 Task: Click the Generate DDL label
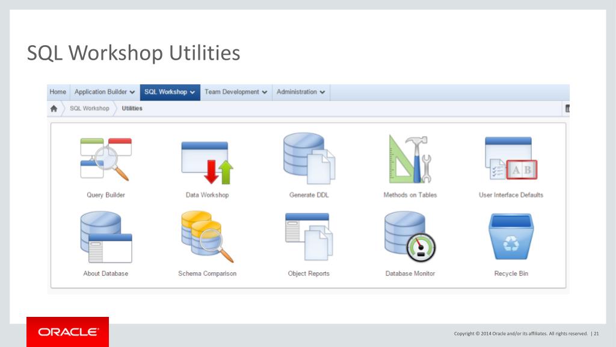[x=309, y=195]
